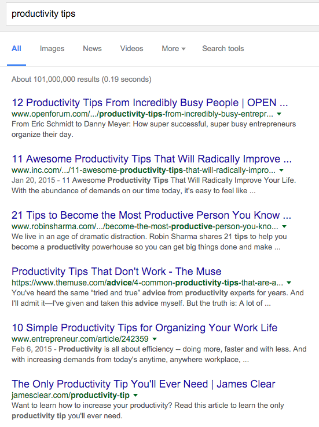
Task: Open 21 Tips to Become Most Productive Person
Action: (151, 215)
